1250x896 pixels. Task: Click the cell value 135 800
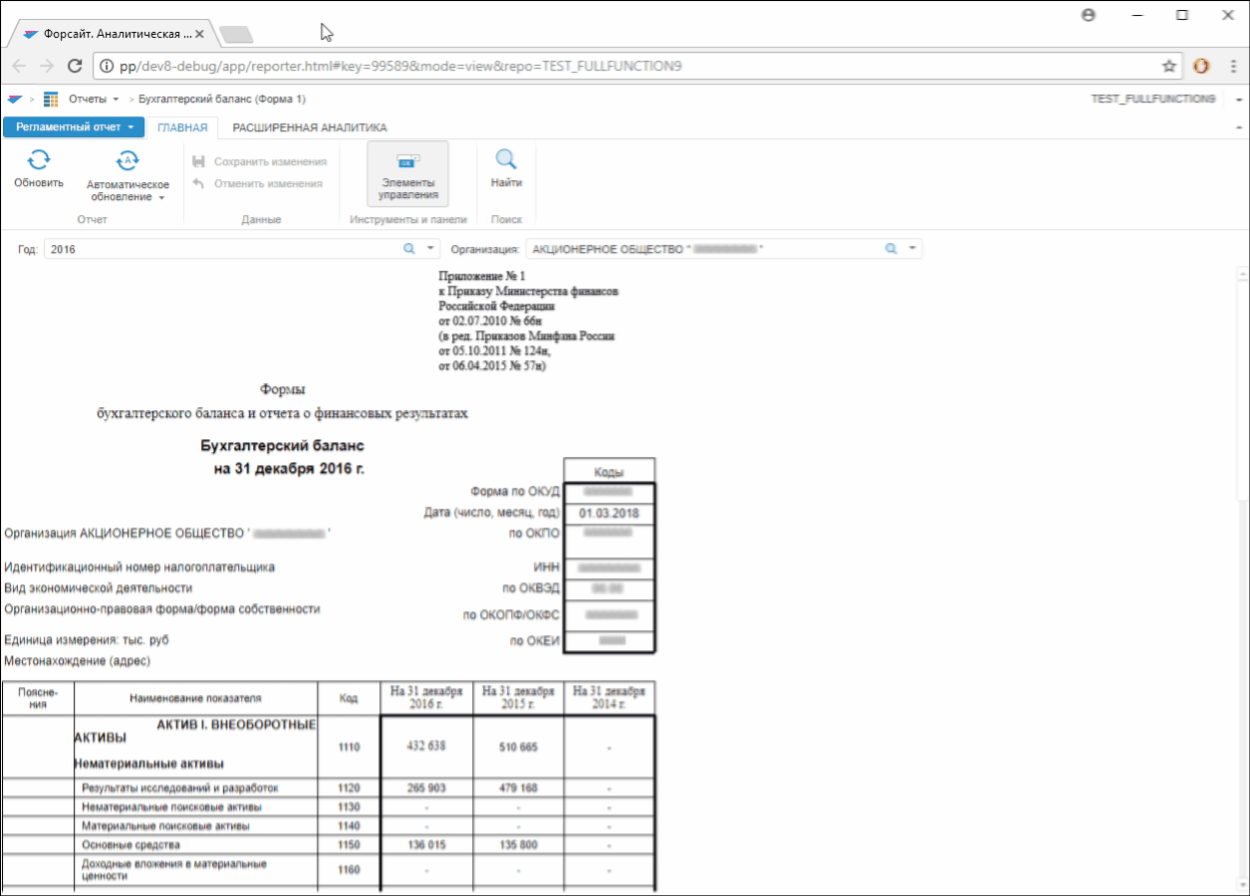coord(518,845)
